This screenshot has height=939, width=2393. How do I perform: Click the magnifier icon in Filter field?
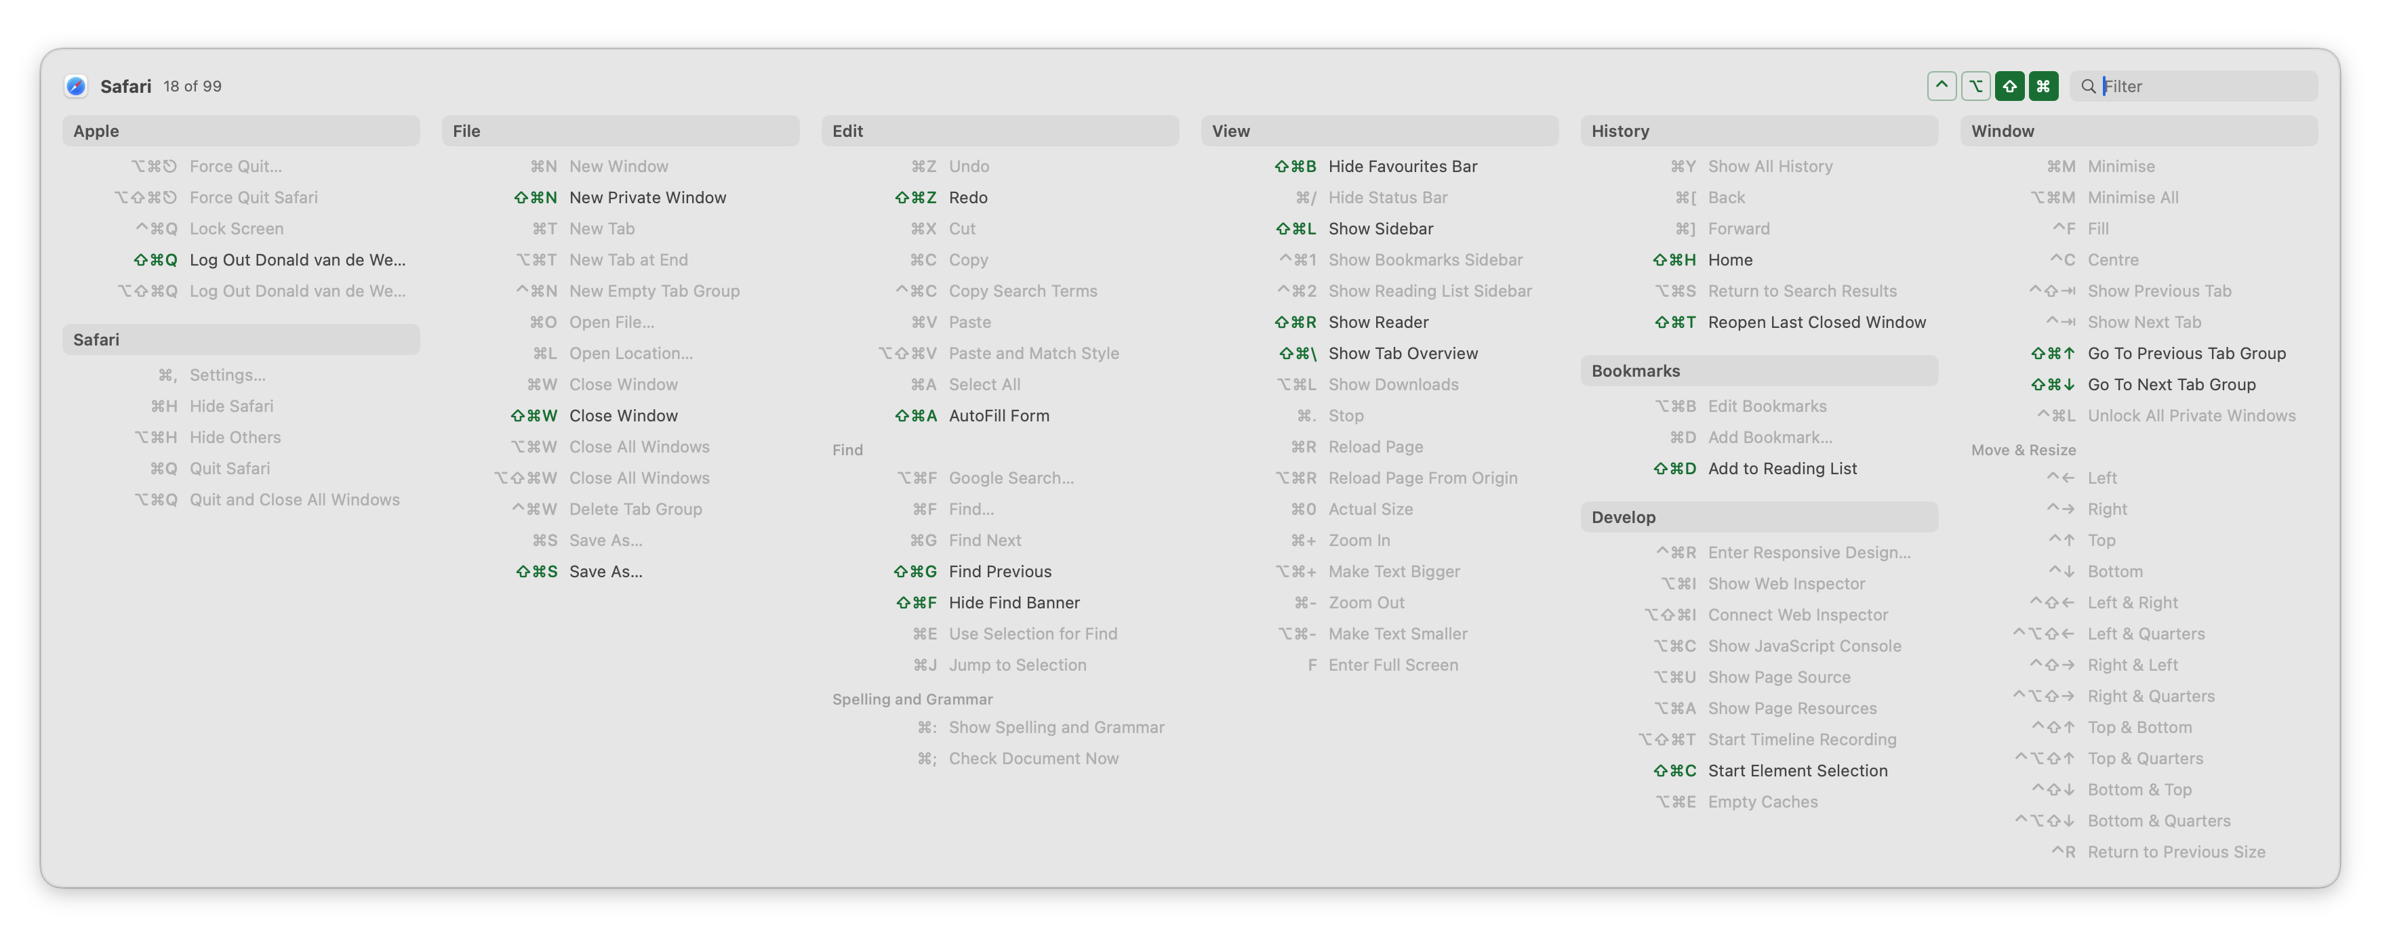pyautogui.click(x=2087, y=86)
